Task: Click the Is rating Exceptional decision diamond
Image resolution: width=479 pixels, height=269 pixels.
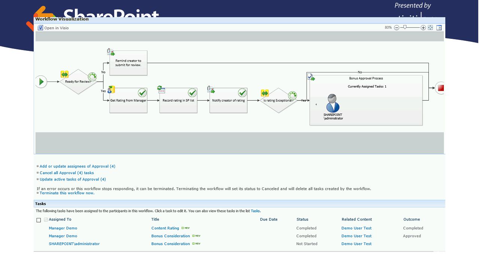Action: 278,101
